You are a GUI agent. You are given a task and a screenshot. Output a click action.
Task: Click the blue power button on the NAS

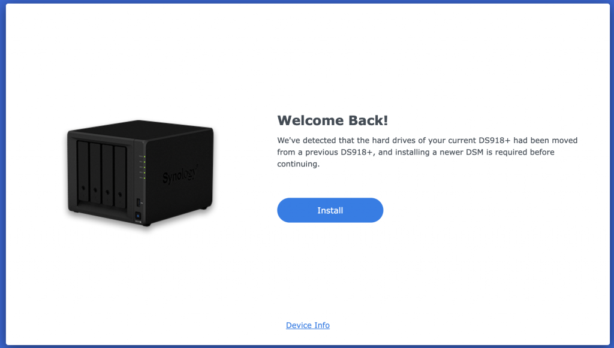click(138, 216)
